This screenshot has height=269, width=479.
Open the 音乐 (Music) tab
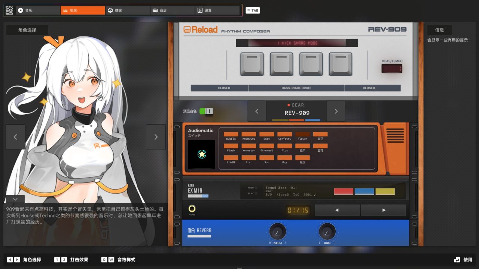tap(37, 10)
